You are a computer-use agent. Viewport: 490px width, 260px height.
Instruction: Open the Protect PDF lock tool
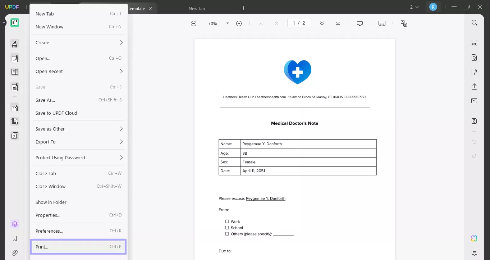[x=475, y=72]
